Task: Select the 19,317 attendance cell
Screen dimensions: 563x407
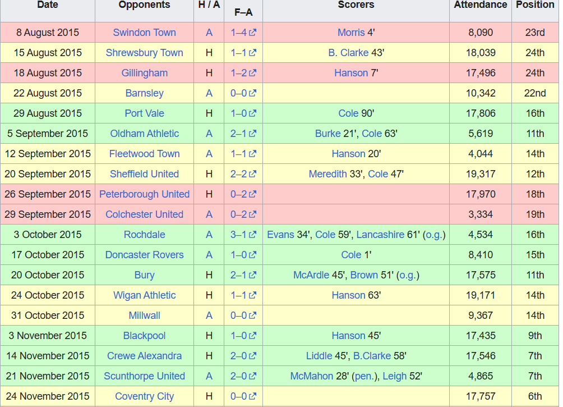Action: (481, 174)
